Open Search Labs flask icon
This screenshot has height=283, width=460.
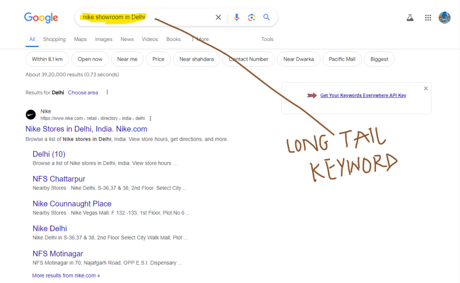(410, 18)
